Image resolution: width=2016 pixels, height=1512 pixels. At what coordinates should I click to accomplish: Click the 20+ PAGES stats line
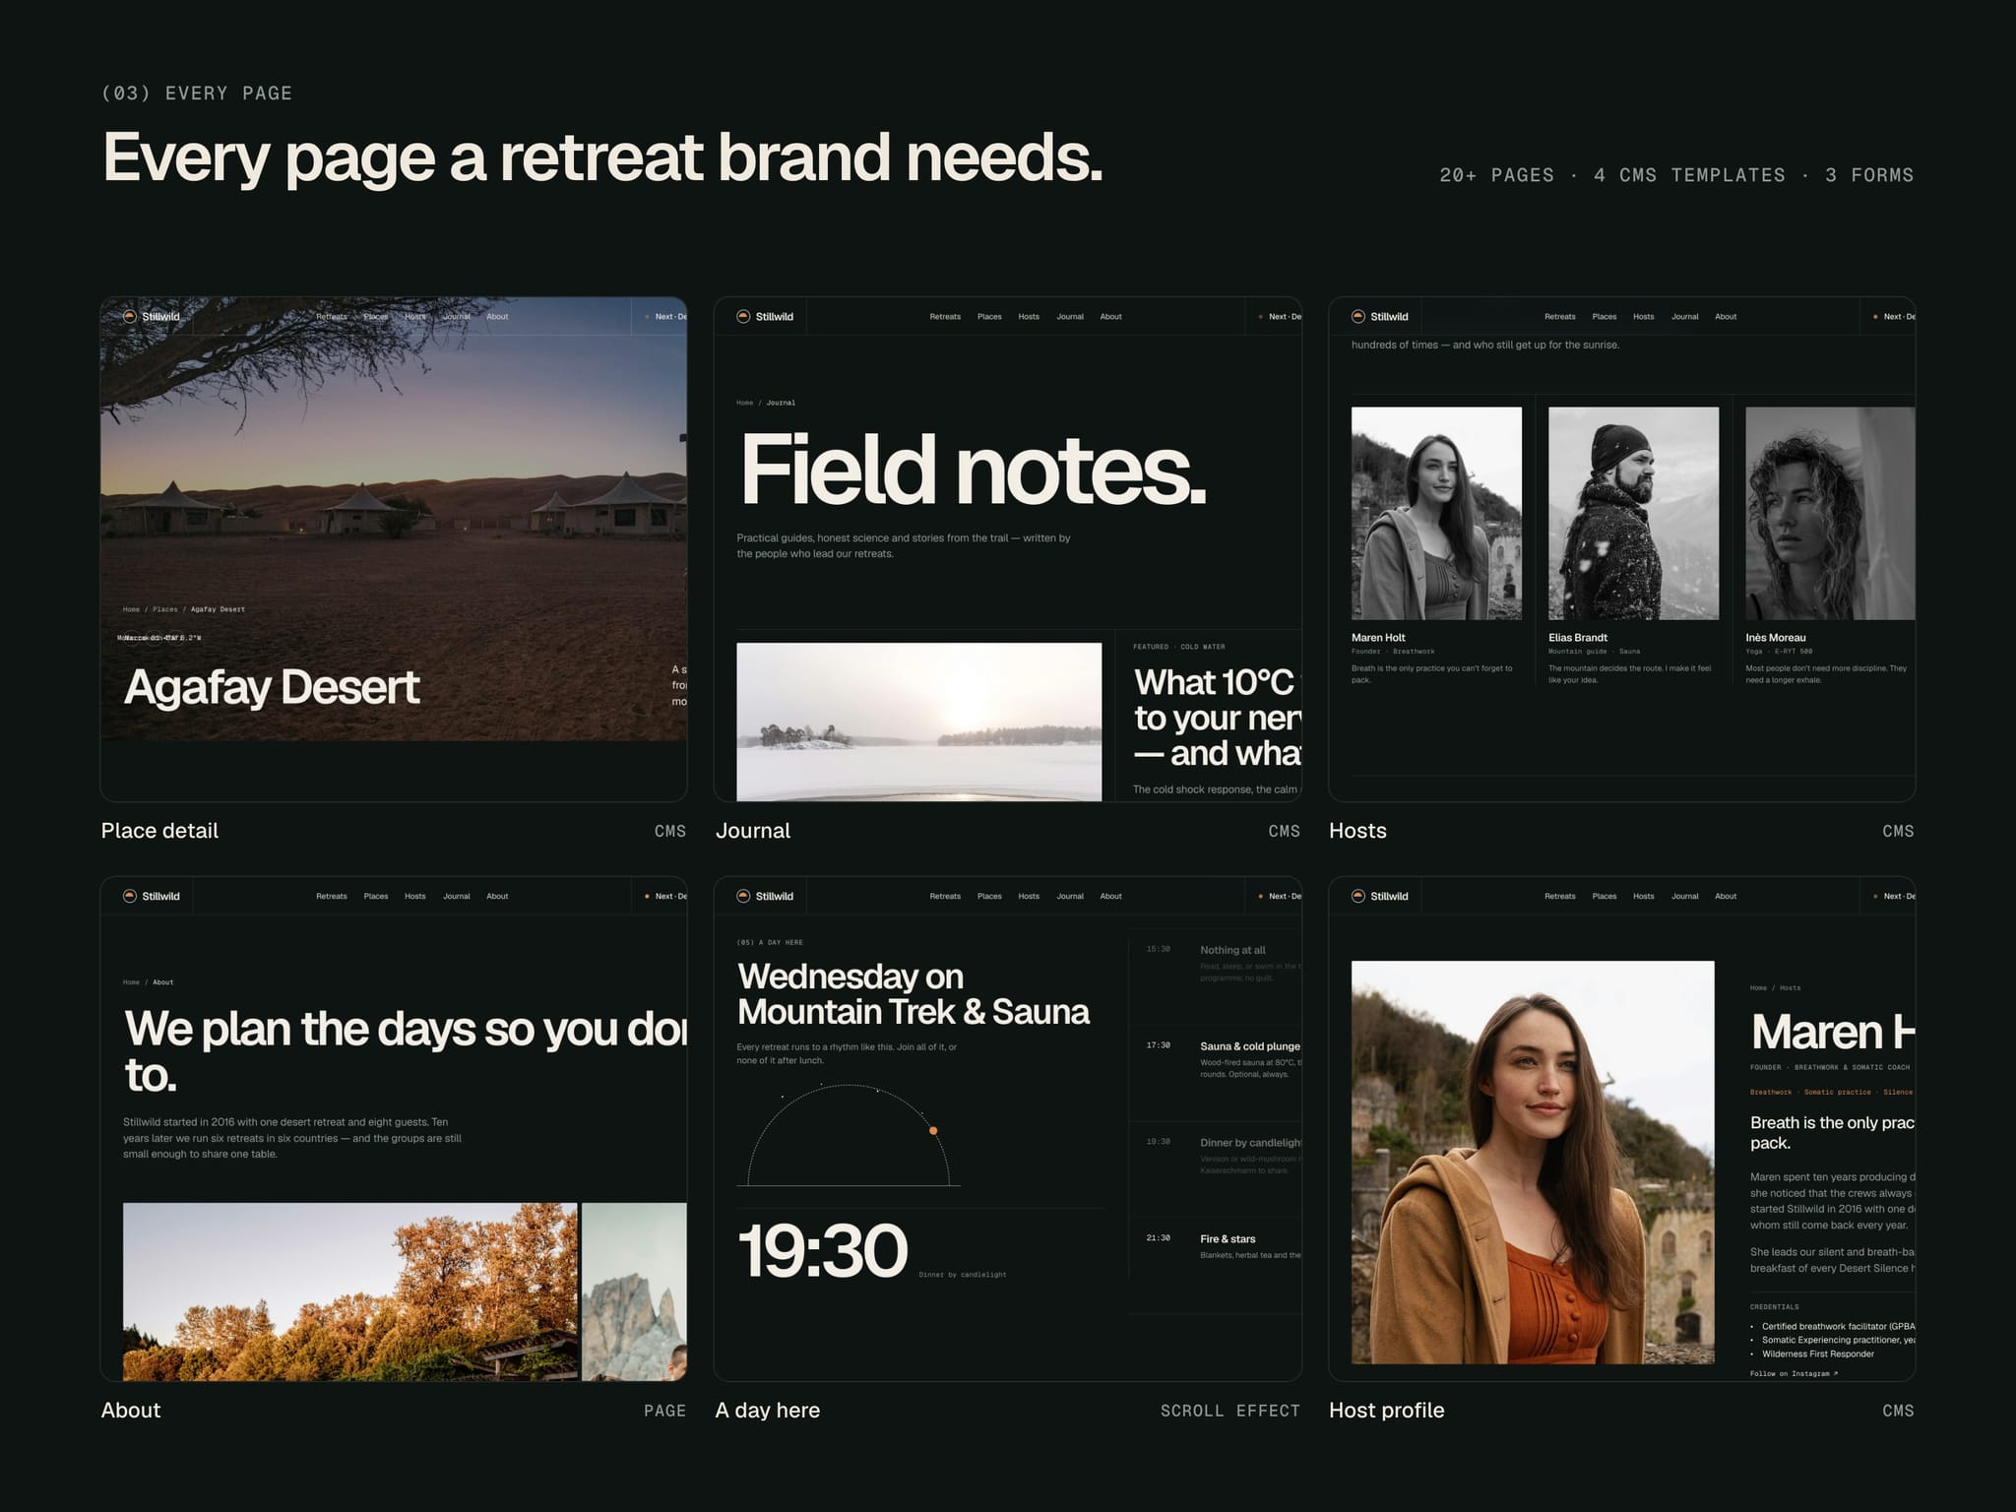pos(1676,175)
